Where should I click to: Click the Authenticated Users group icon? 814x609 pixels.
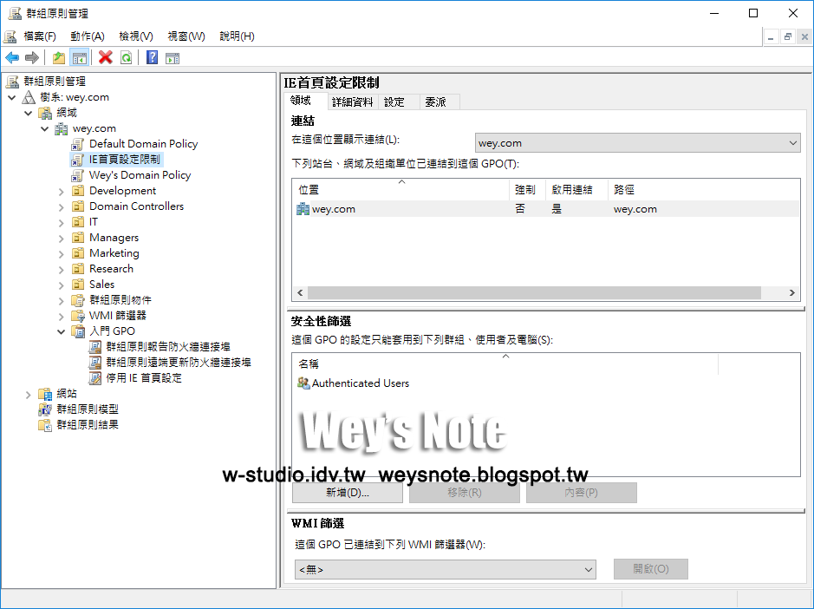[x=303, y=383]
